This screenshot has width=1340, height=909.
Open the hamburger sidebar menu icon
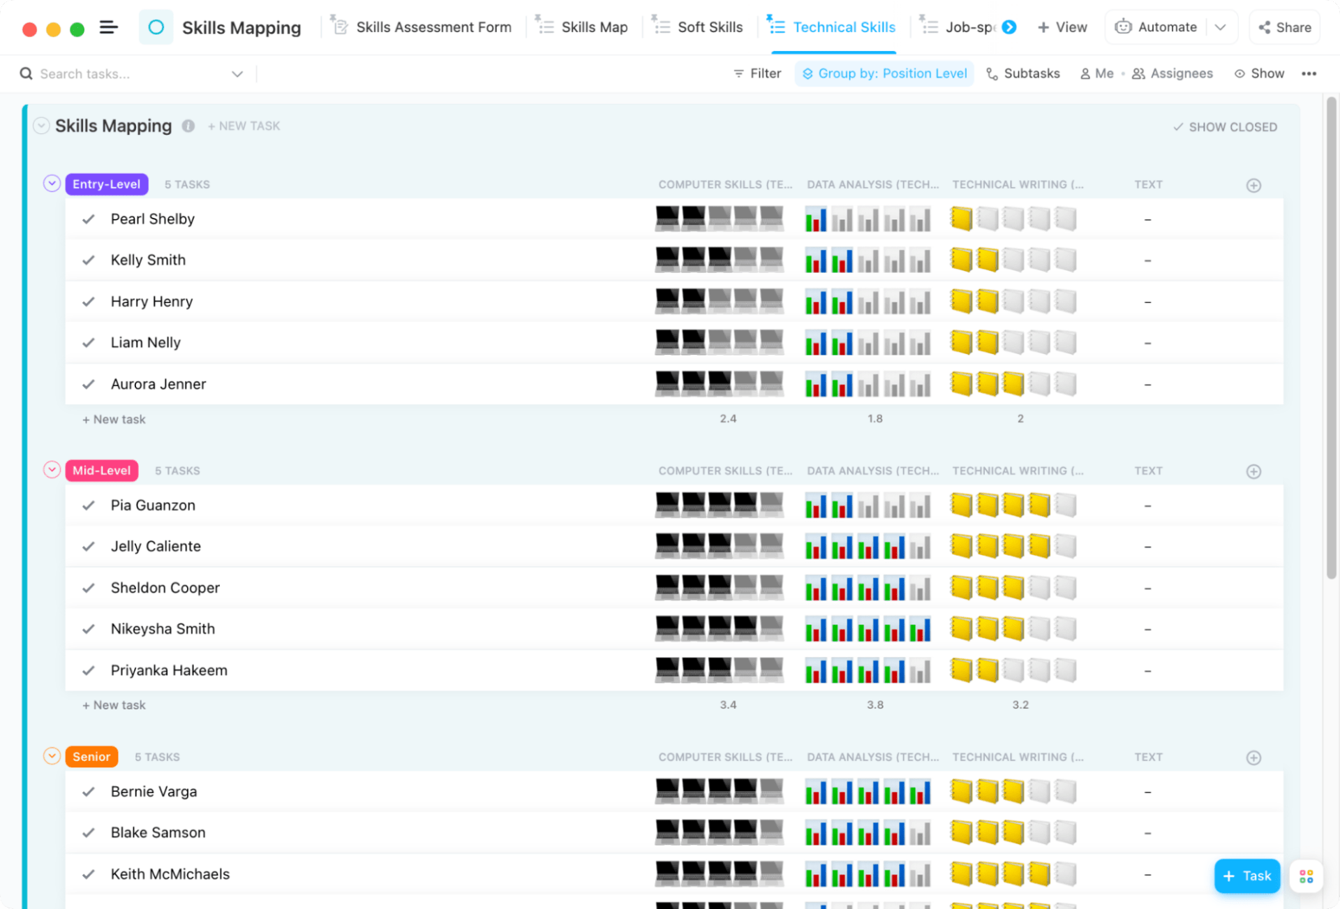pos(108,28)
